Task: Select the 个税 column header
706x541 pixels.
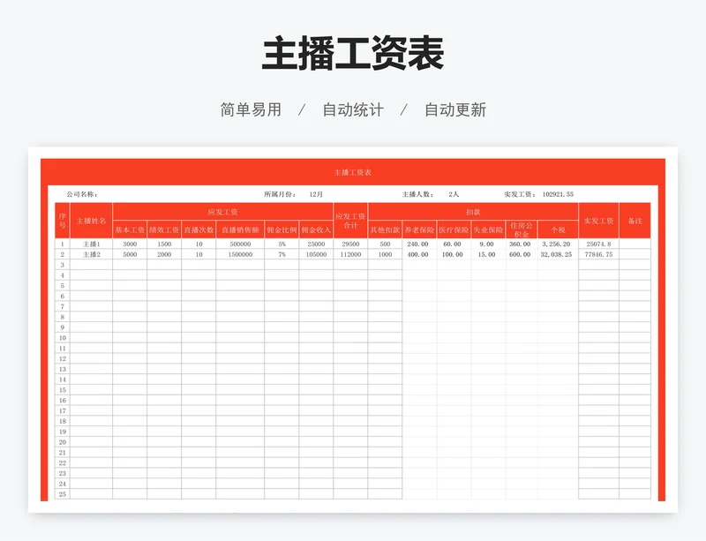Action: [558, 229]
